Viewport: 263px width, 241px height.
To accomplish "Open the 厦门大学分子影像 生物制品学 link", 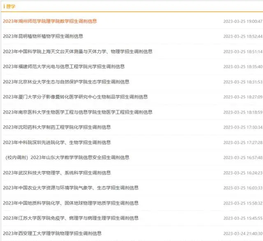I will tap(75, 97).
